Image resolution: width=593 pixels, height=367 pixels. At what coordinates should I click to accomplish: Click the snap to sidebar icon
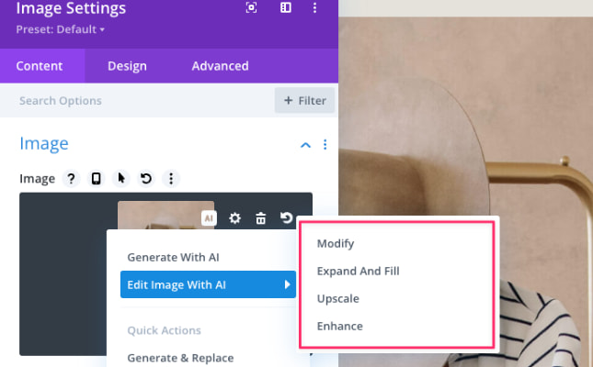[286, 8]
